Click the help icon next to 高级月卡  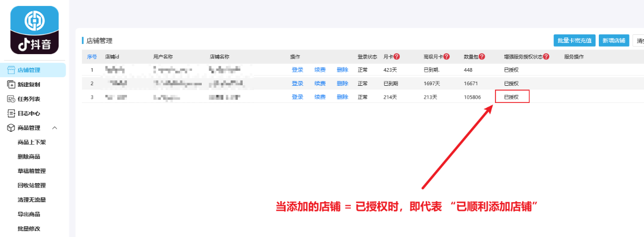pos(447,57)
